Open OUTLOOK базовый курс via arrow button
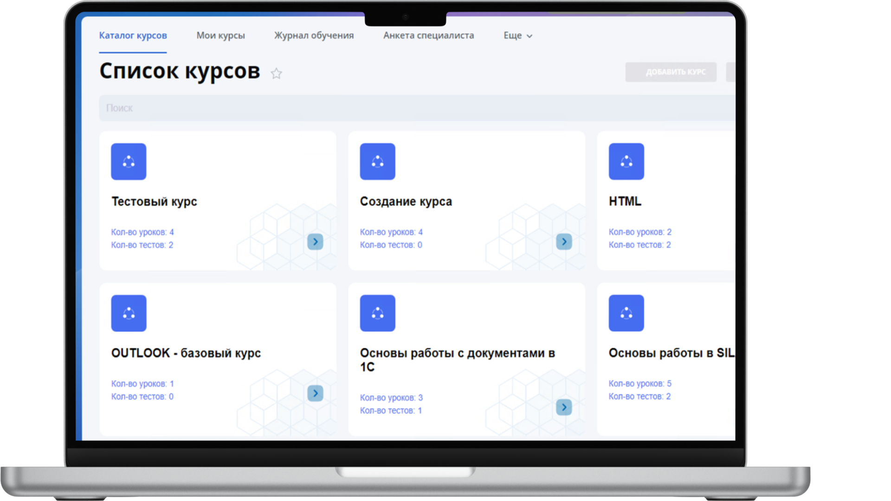891x501 pixels. click(x=315, y=393)
